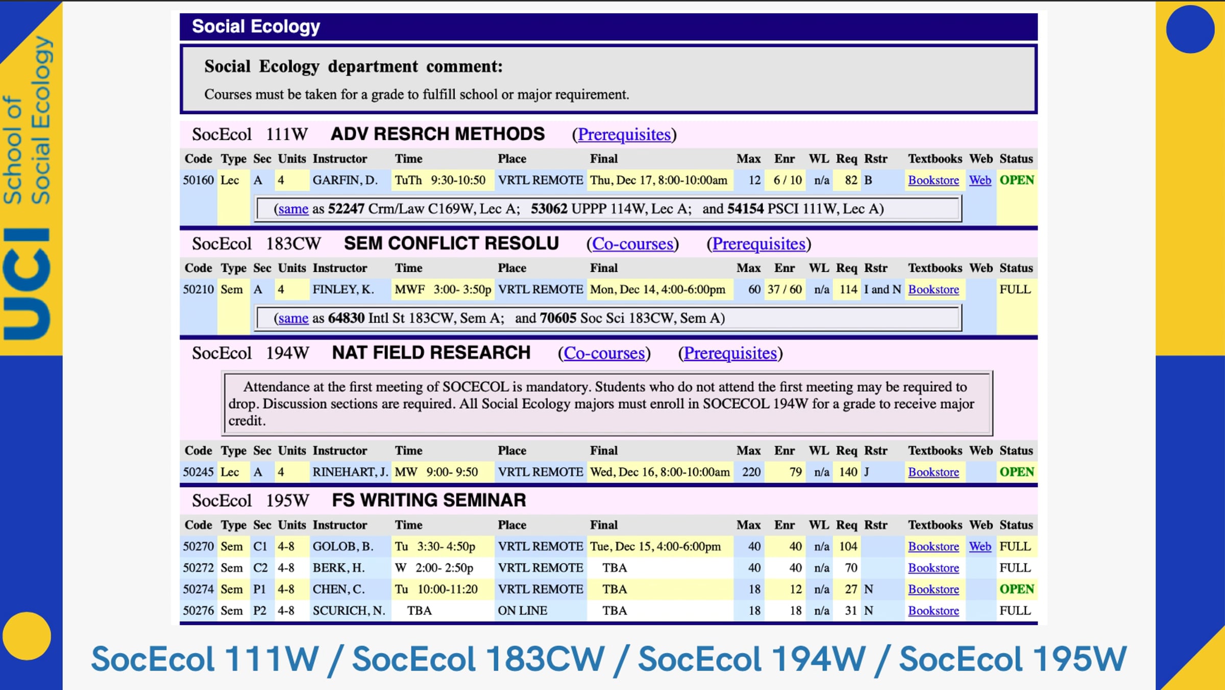This screenshot has width=1225, height=690.
Task: Click course code 50210
Action: click(198, 289)
